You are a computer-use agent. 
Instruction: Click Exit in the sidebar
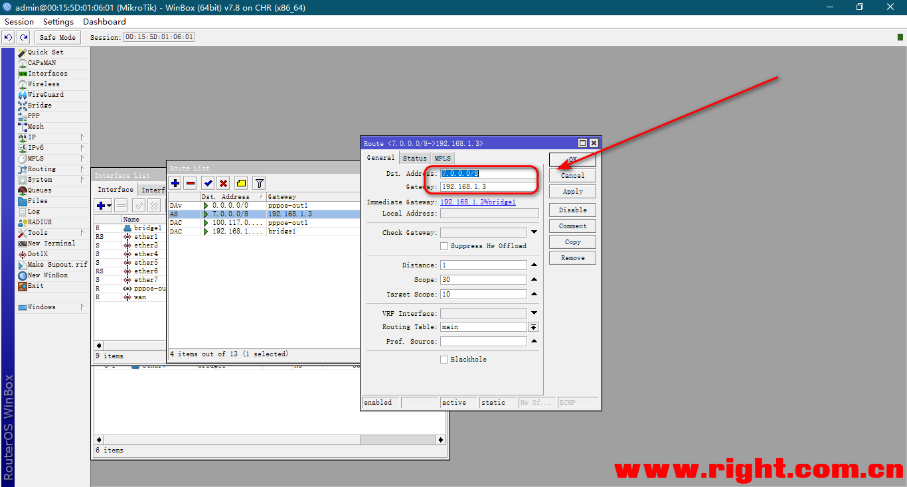[x=36, y=286]
